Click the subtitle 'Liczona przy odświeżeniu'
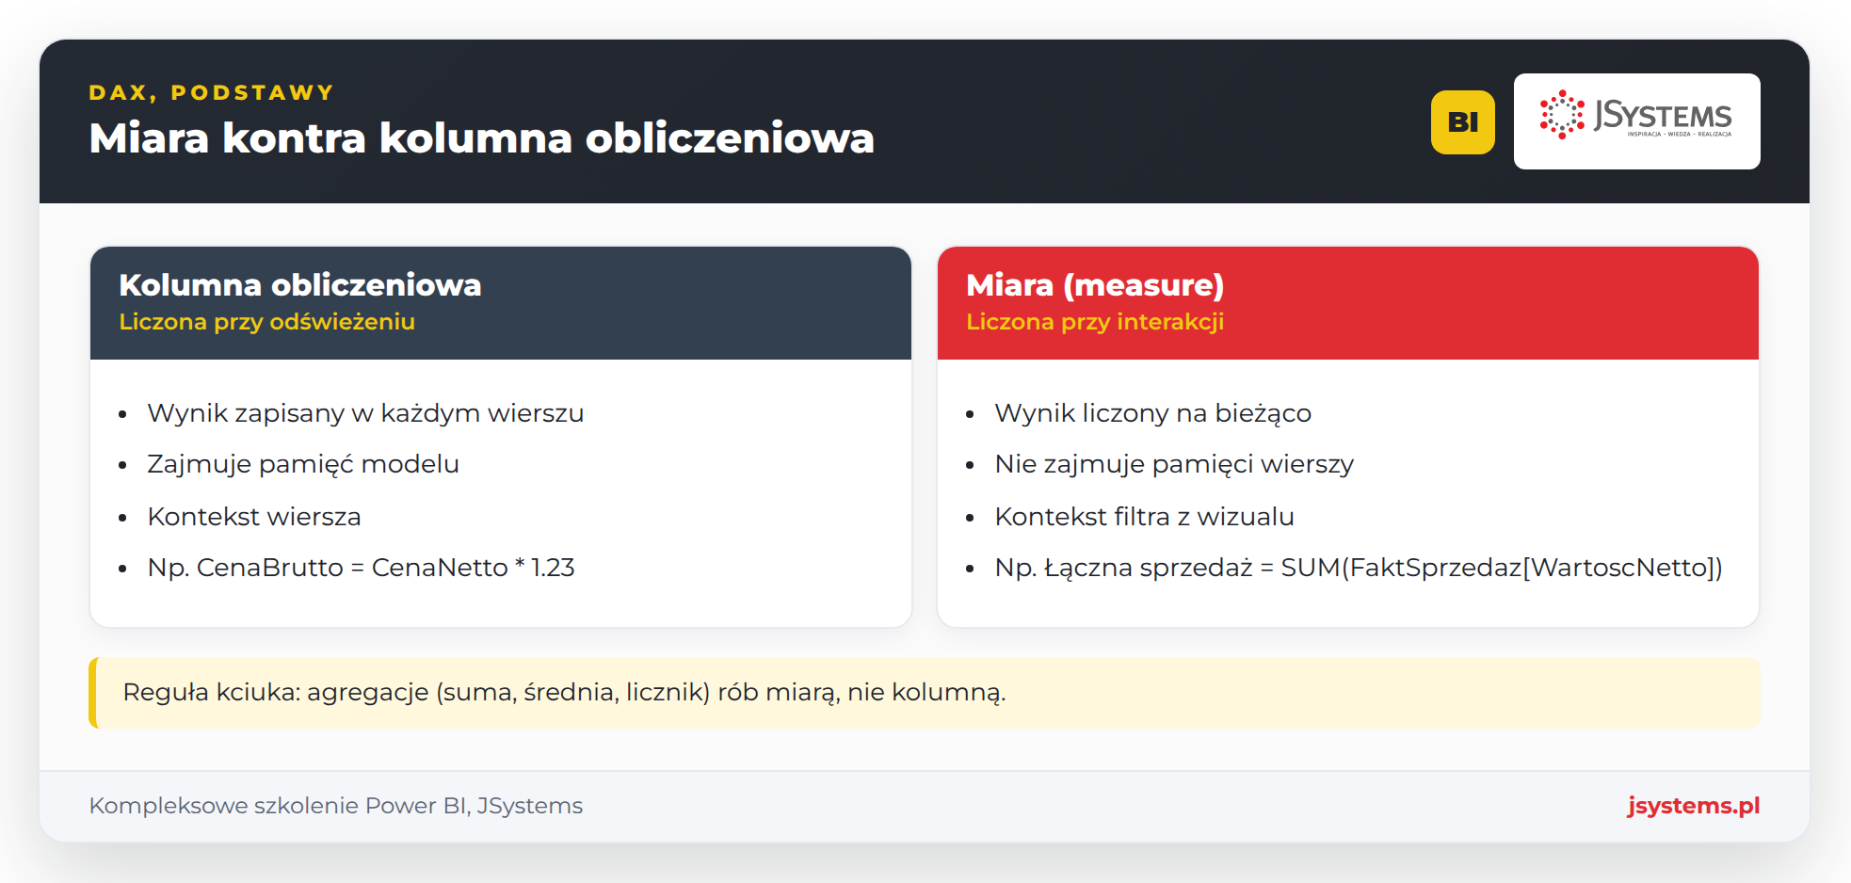 click(266, 322)
